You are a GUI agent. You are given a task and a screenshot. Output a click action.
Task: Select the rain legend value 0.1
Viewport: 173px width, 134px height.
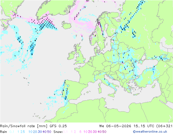tap(12, 132)
